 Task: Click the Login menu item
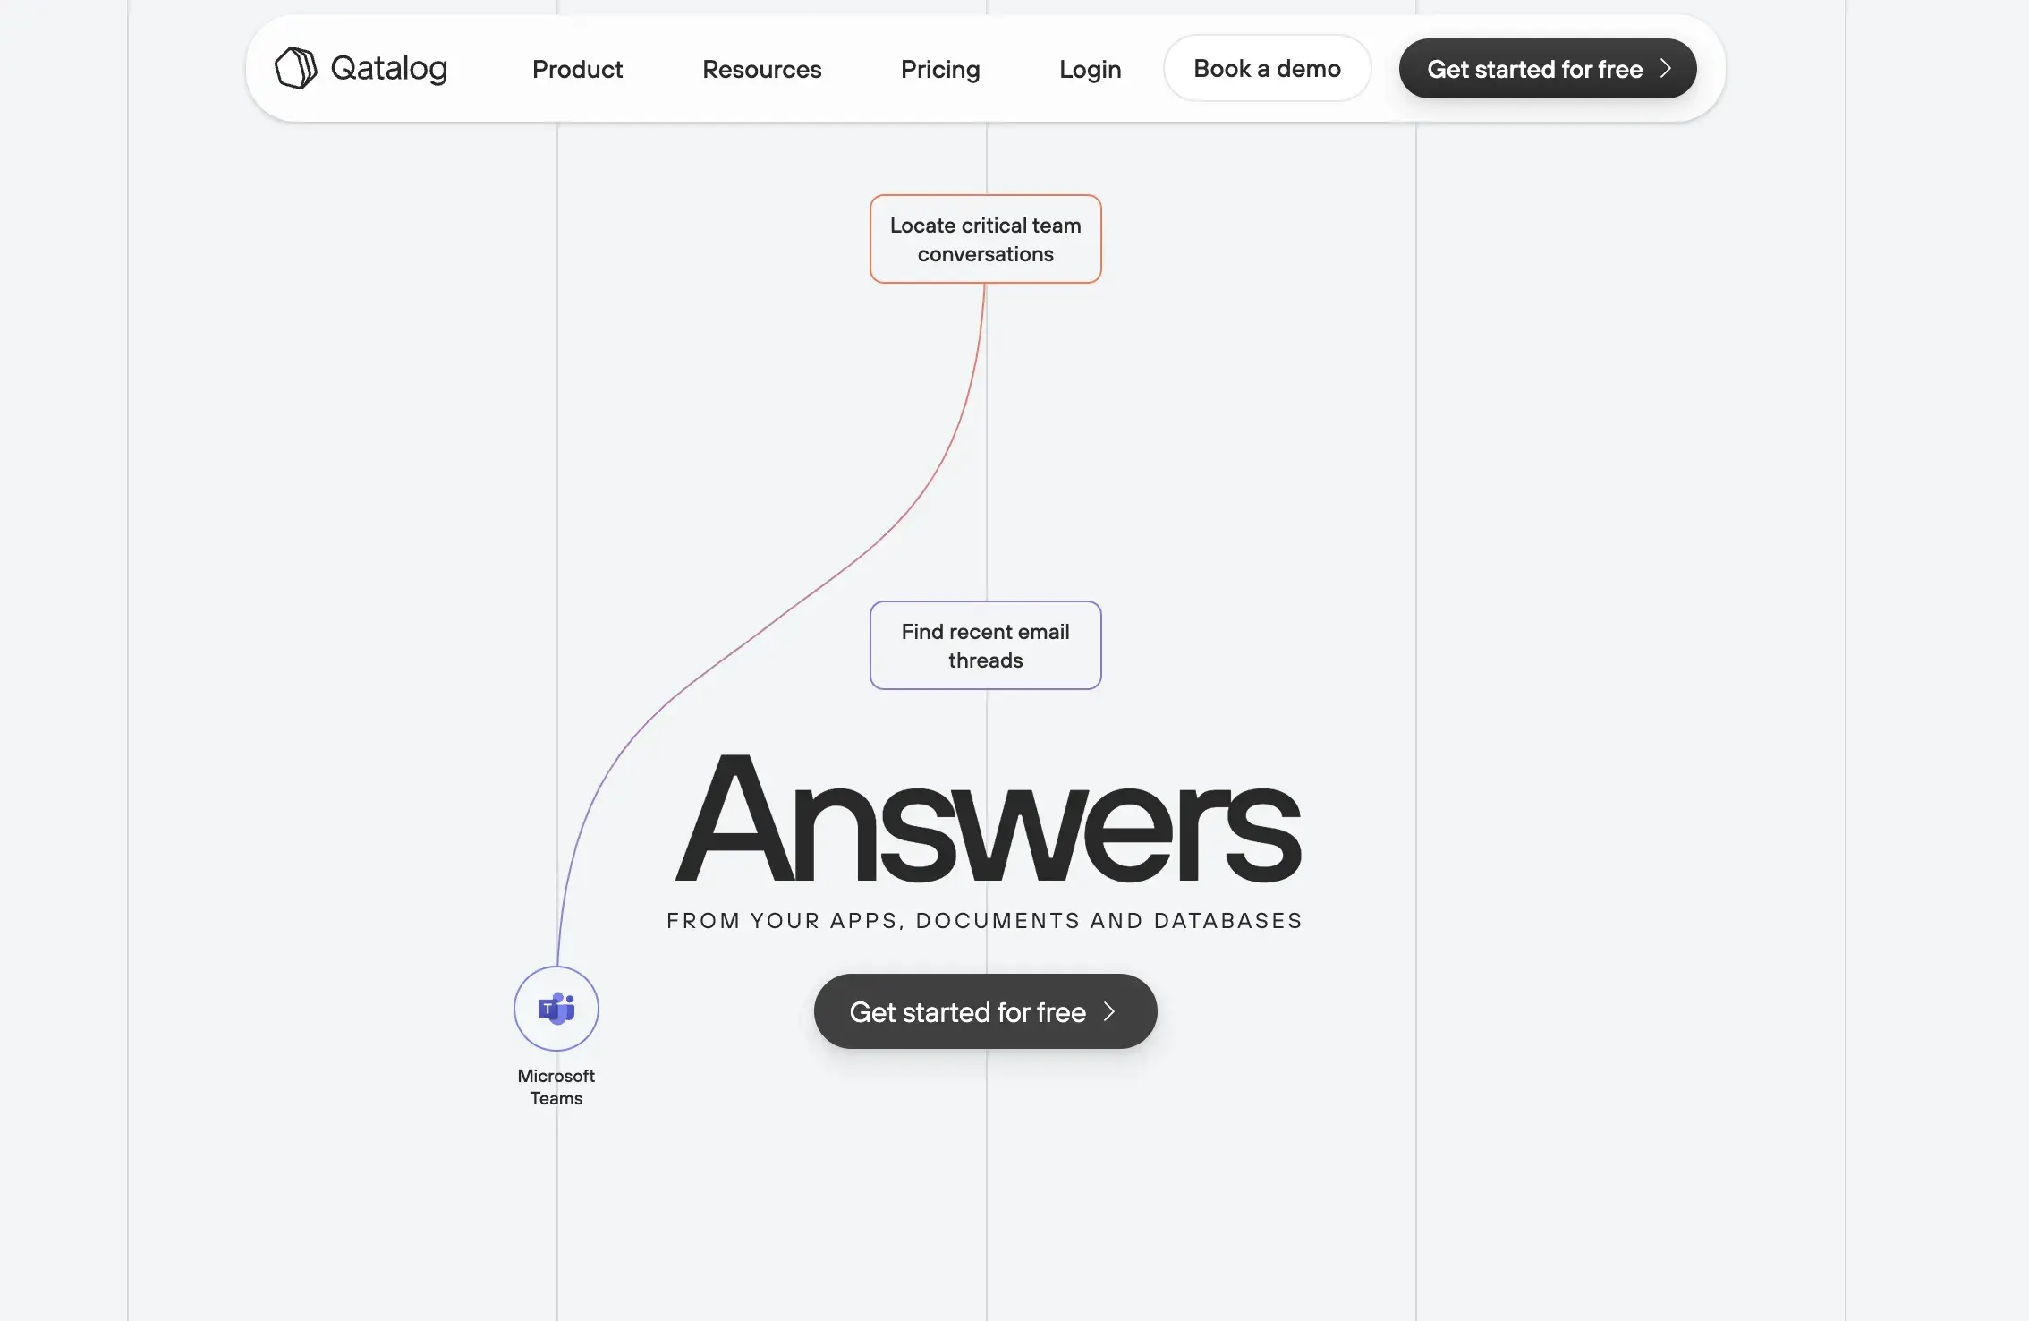coord(1090,66)
